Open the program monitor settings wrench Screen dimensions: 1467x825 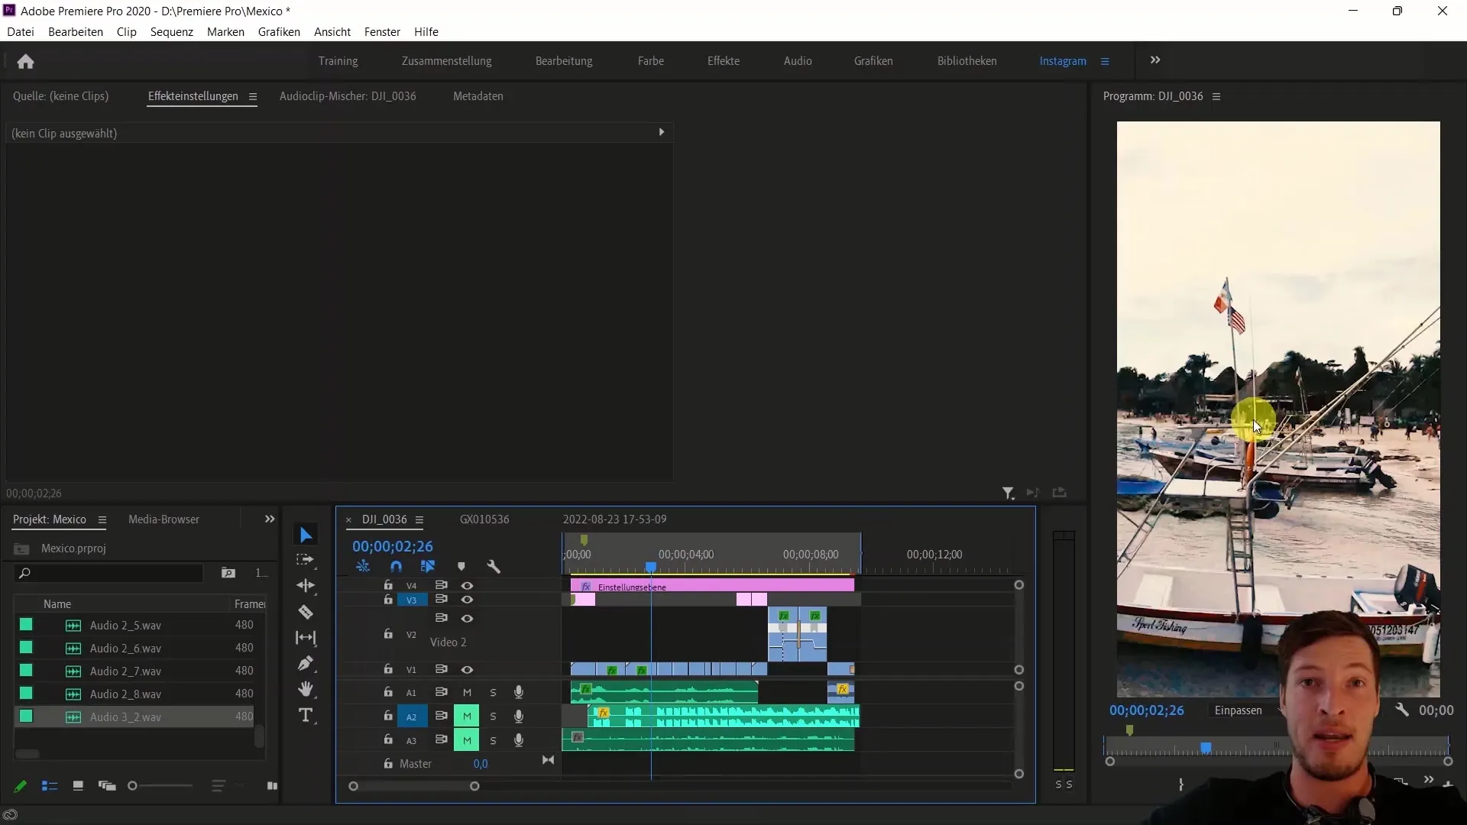point(1401,710)
